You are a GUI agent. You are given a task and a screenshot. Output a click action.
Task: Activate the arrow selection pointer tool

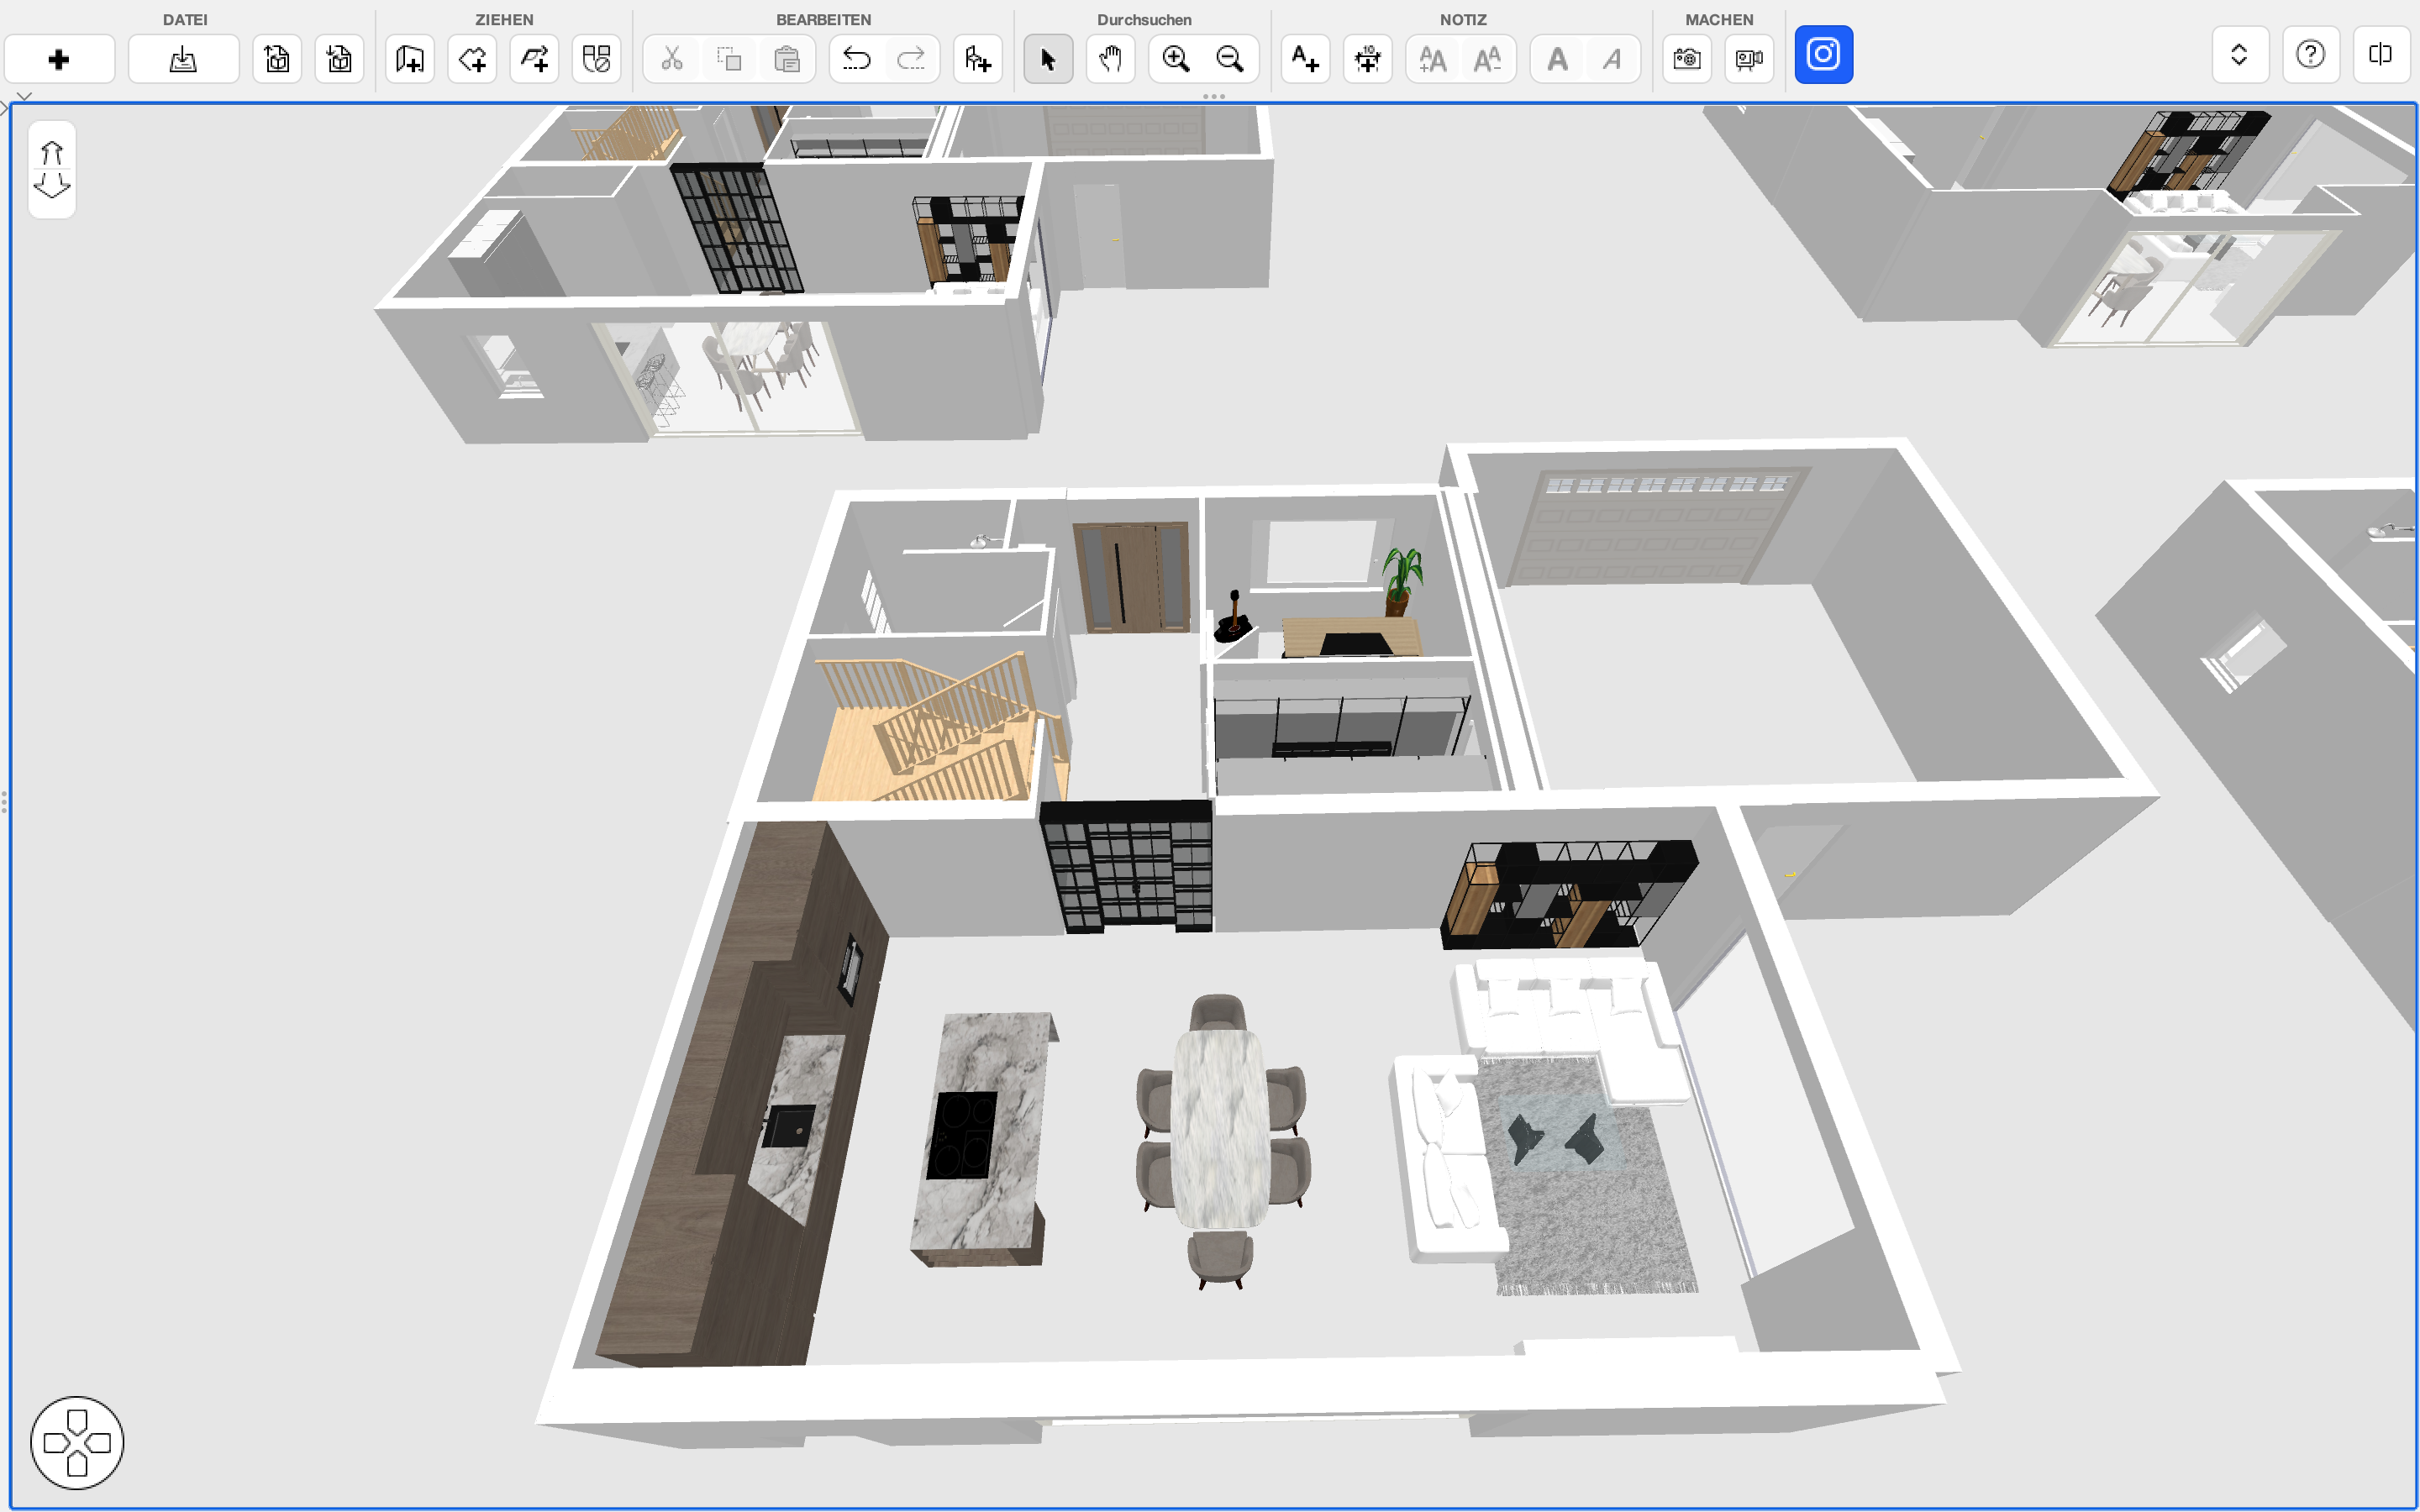tap(1048, 59)
